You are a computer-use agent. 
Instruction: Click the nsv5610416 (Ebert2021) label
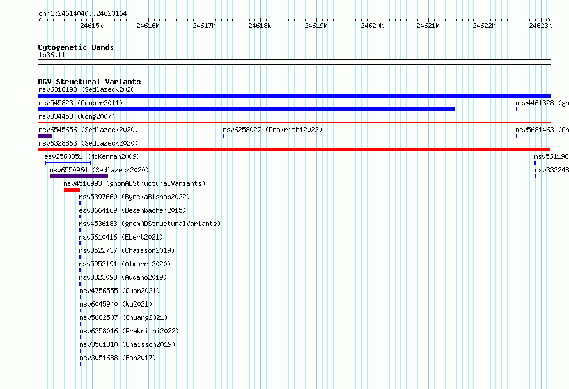121,237
